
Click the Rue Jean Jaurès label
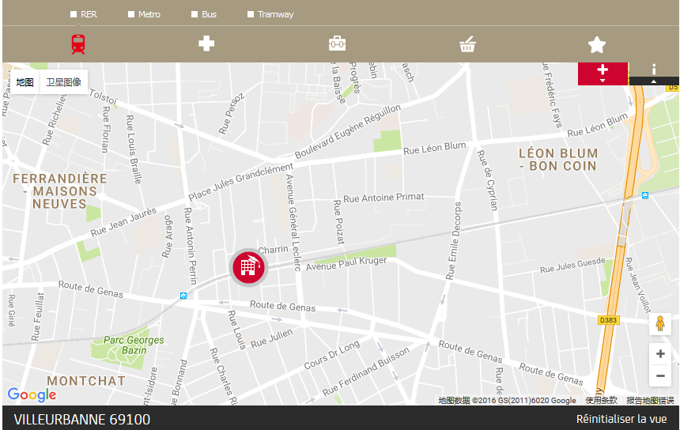click(x=123, y=222)
